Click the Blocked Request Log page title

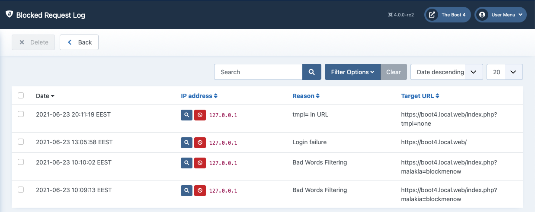tap(51, 15)
